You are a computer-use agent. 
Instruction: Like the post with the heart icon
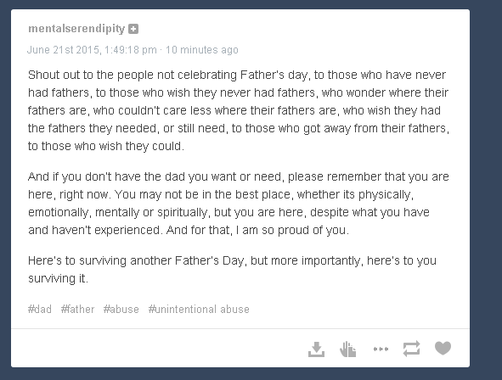[x=443, y=348]
